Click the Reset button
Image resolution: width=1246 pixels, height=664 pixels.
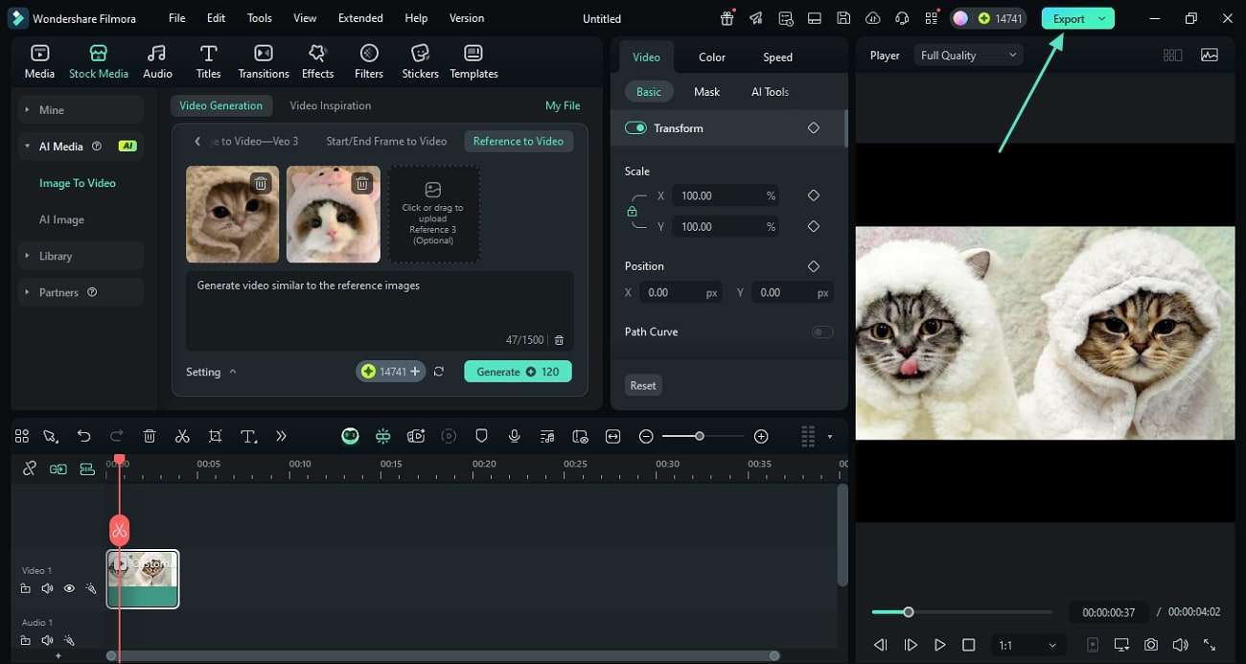coord(643,385)
